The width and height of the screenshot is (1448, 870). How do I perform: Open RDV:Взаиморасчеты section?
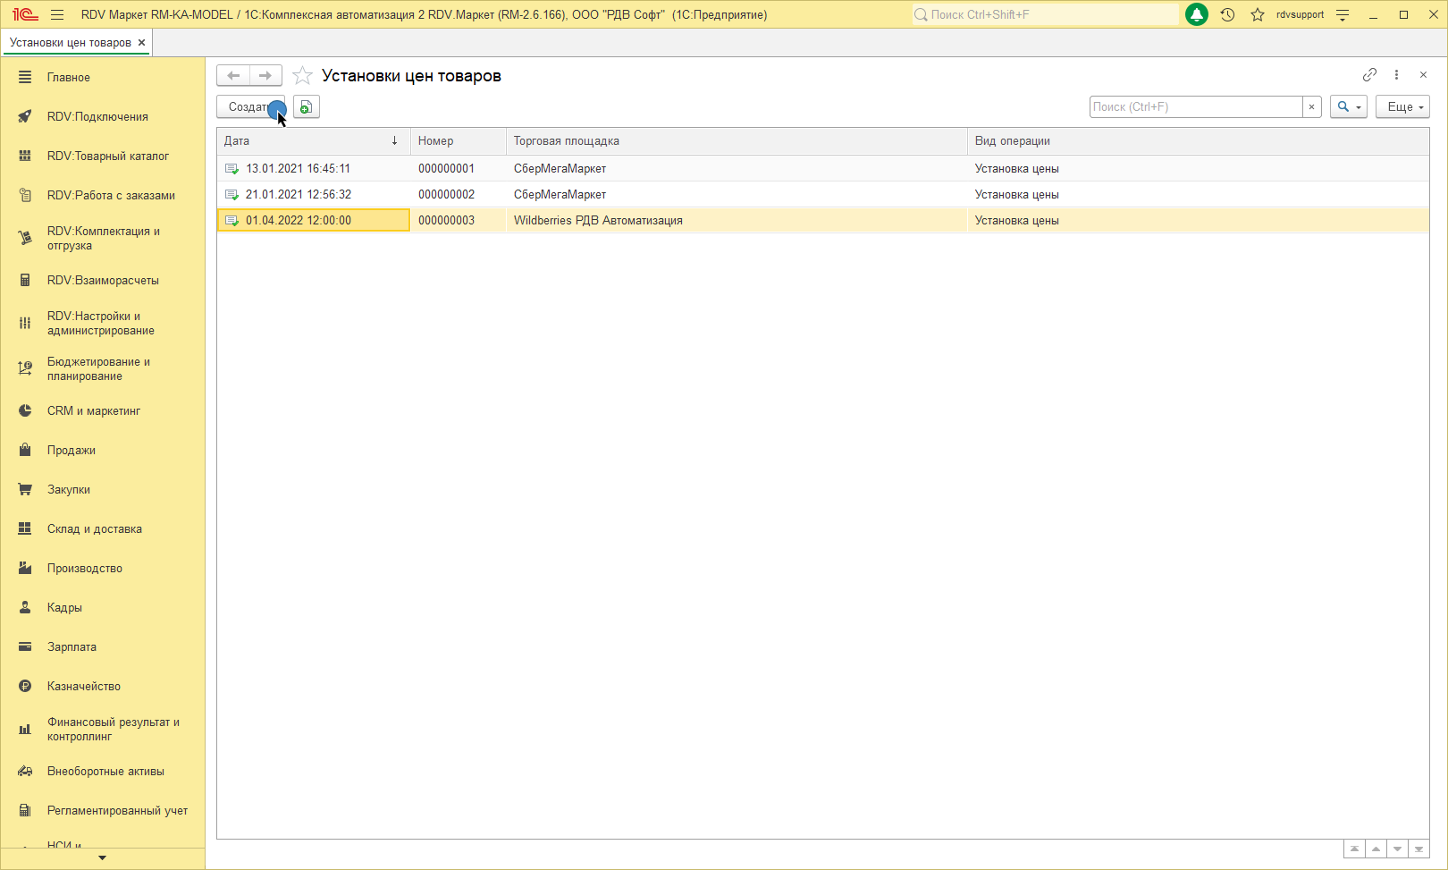tap(103, 281)
